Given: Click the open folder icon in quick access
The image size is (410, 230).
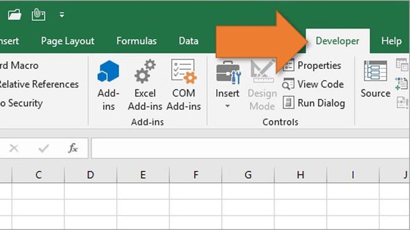Looking at the screenshot, I should [15, 15].
